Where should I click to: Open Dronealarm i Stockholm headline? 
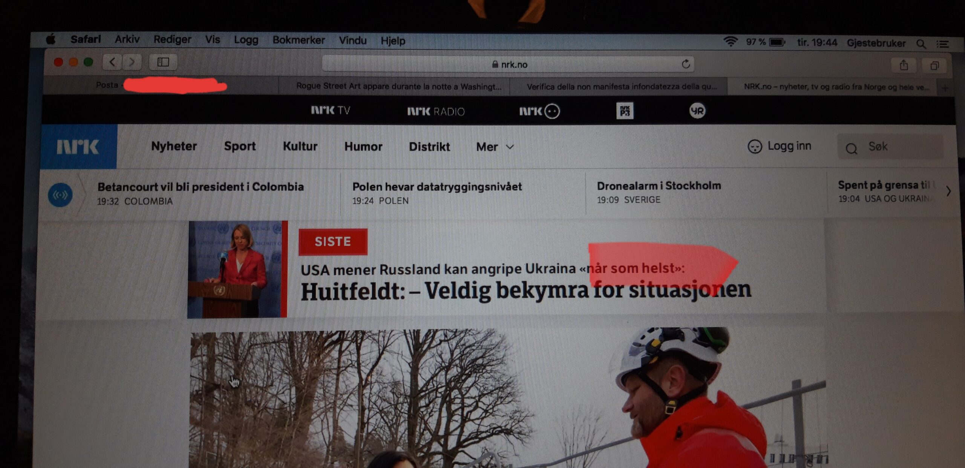[x=659, y=186]
